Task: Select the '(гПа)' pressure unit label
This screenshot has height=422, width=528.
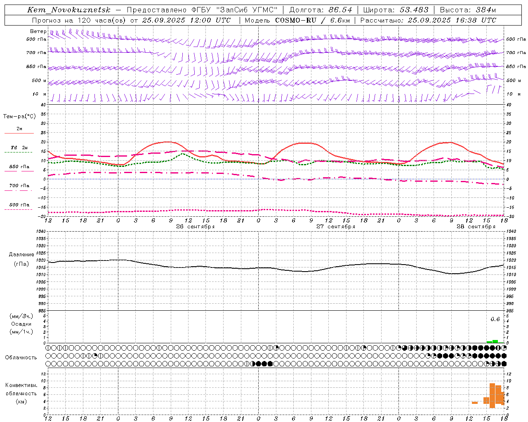Action: [x=21, y=264]
